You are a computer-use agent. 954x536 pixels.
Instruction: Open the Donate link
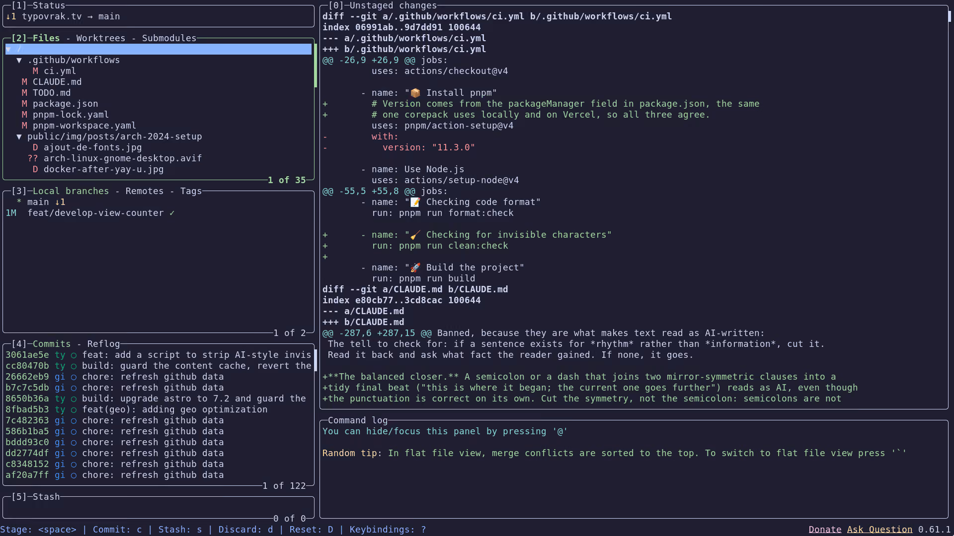[825, 530]
